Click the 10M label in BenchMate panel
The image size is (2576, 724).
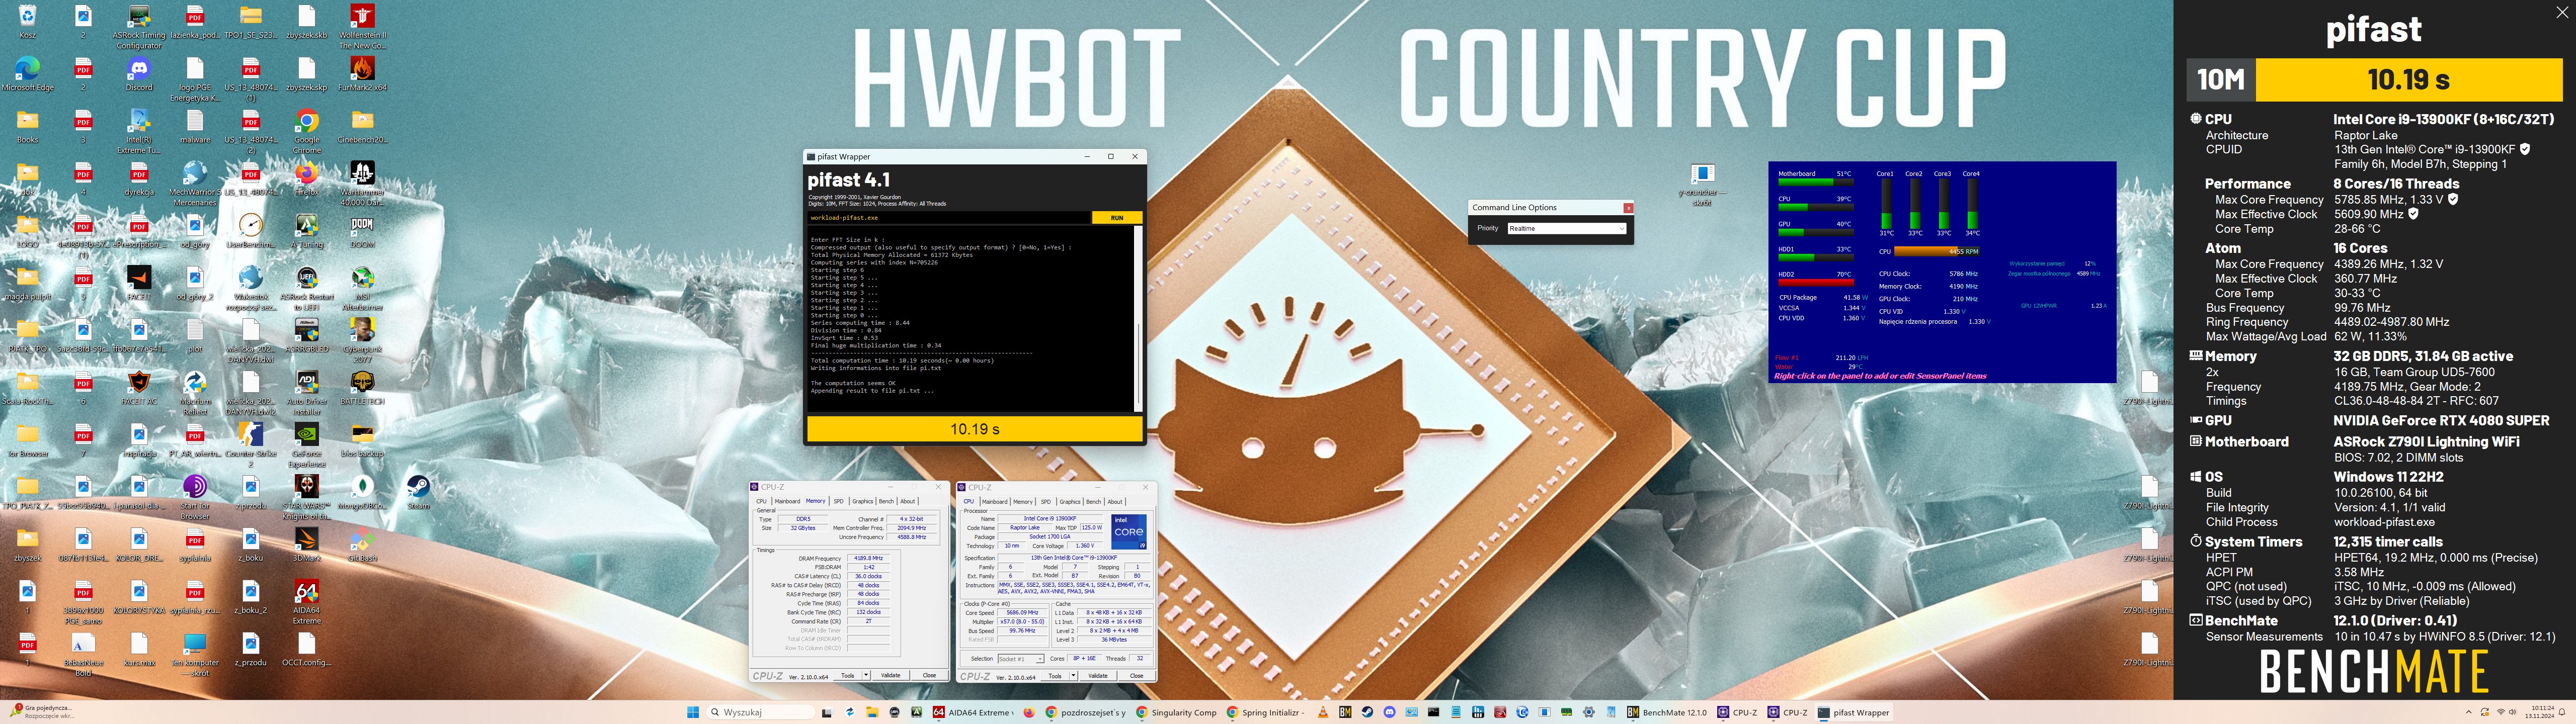tap(2220, 80)
